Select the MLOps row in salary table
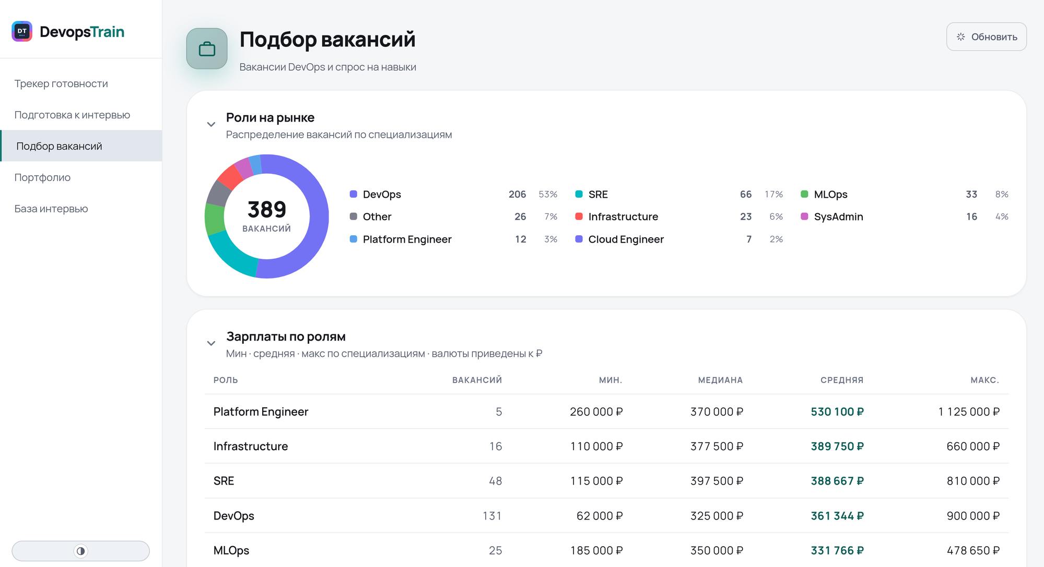The height and width of the screenshot is (567, 1044). [x=606, y=550]
